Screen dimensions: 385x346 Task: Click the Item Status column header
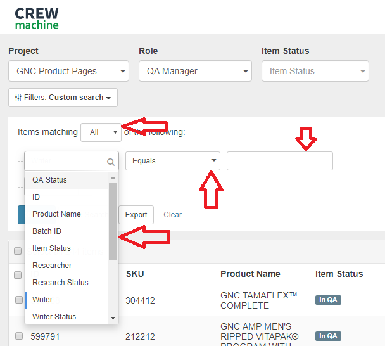pyautogui.click(x=339, y=274)
